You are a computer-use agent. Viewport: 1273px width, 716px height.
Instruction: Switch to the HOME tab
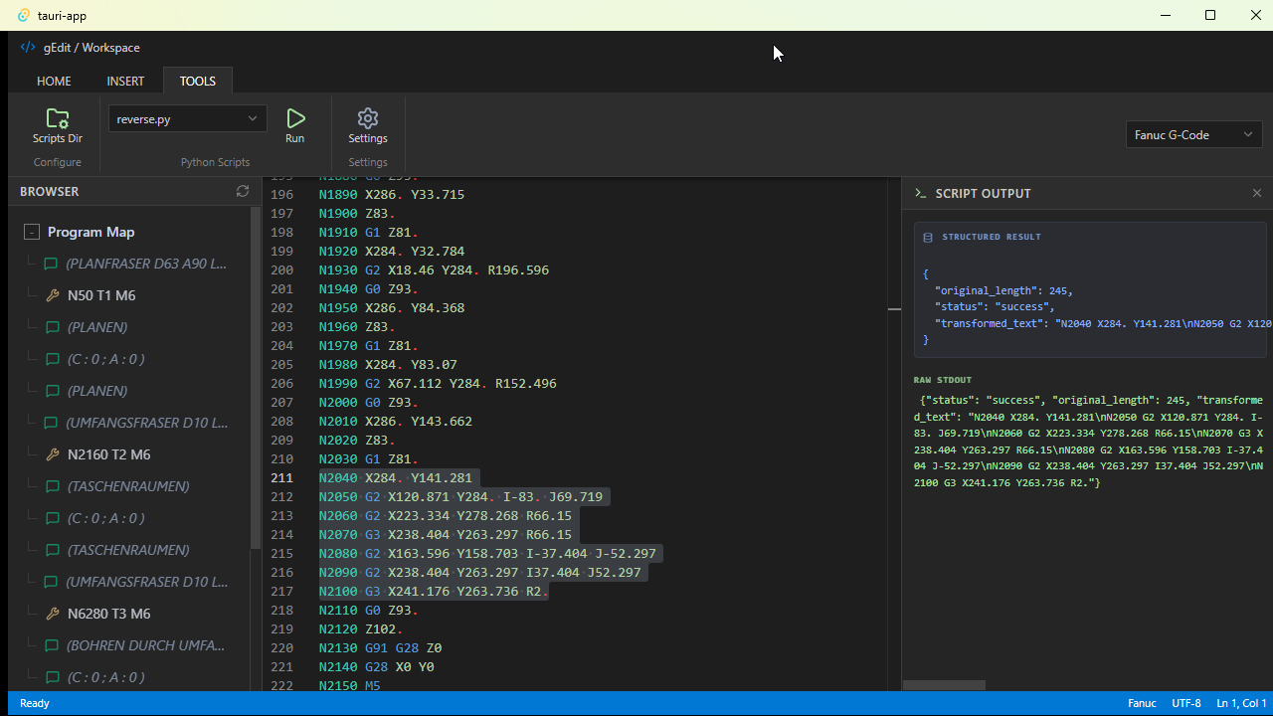pyautogui.click(x=54, y=81)
